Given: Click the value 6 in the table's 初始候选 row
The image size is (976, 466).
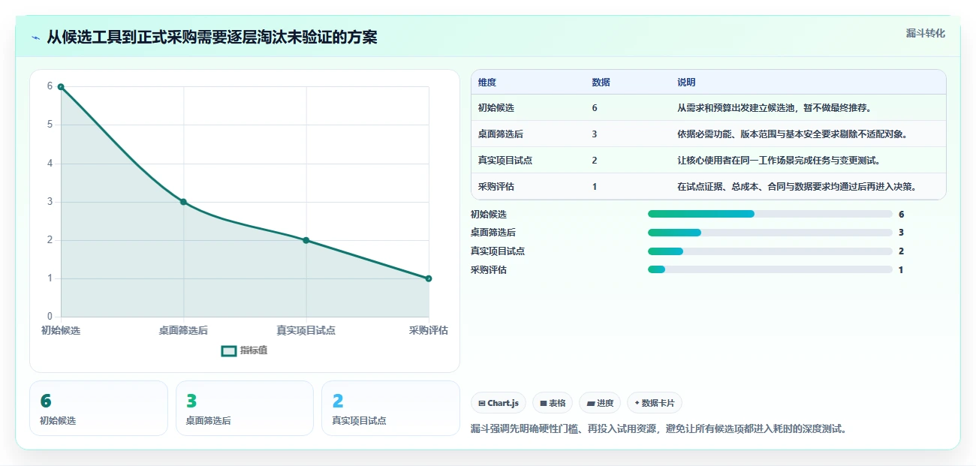Looking at the screenshot, I should coord(595,108).
